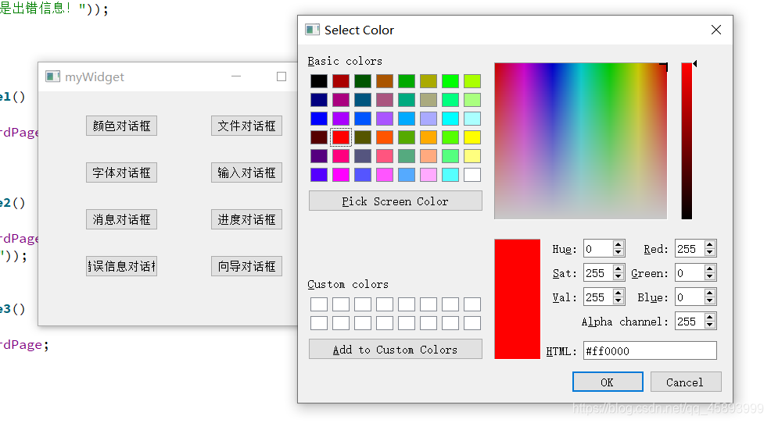
Task: Click the red current color preview
Action: (x=518, y=299)
